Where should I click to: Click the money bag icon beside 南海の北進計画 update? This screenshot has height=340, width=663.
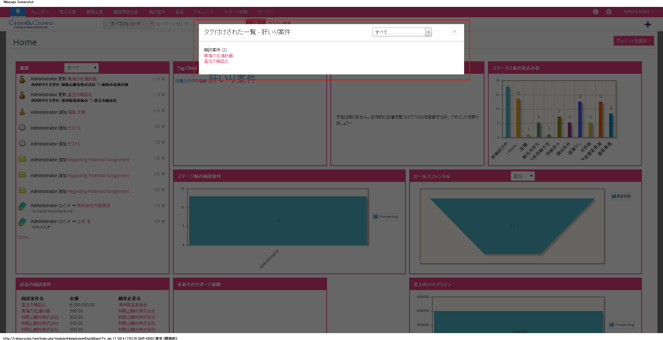tap(22, 80)
